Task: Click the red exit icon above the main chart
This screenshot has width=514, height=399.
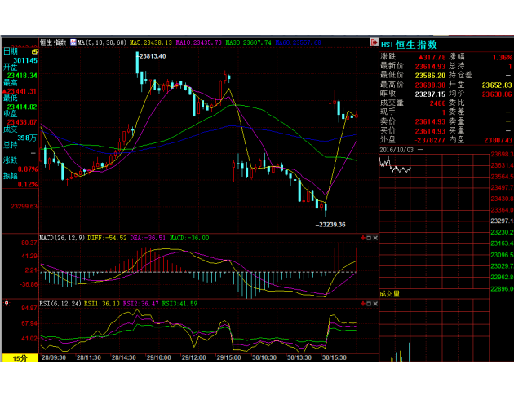Action: point(374,42)
